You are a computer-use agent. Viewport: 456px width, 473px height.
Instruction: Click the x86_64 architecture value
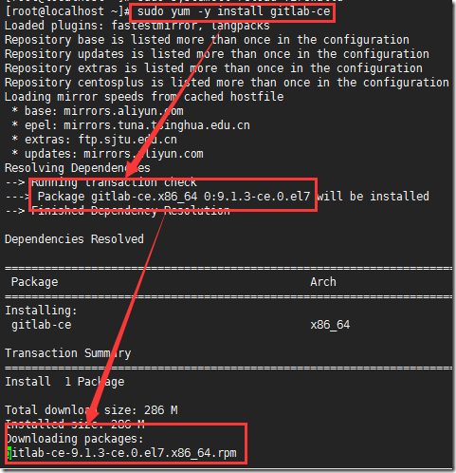tap(330, 325)
